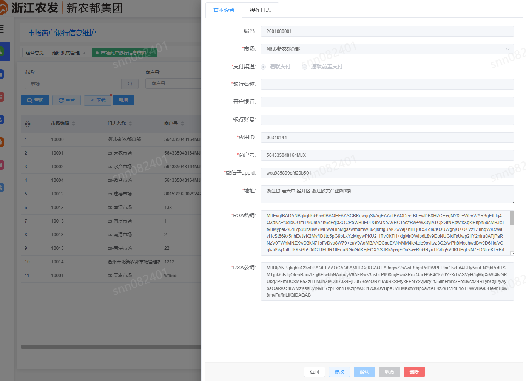Click the 开户银行 input field
This screenshot has width=526, height=381.
387,102
